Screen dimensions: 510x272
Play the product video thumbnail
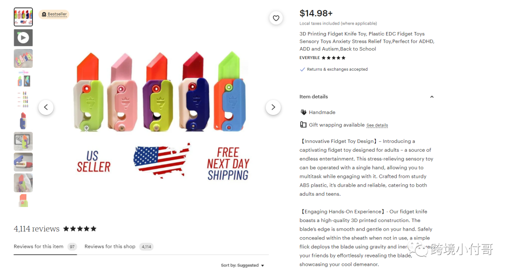23,38
